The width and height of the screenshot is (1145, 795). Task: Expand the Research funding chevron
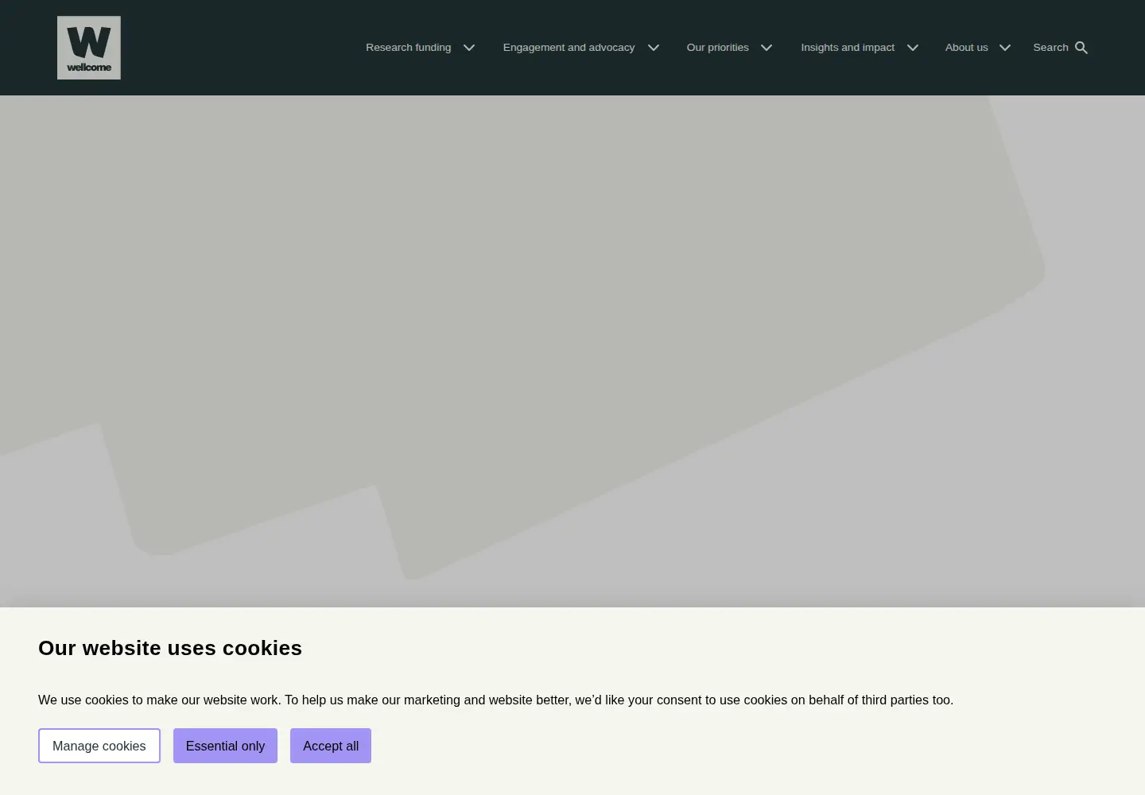click(x=469, y=48)
